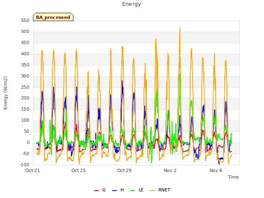Click the Oct 29 x-axis tick label
The width and height of the screenshot is (264, 198).
pyautogui.click(x=124, y=170)
